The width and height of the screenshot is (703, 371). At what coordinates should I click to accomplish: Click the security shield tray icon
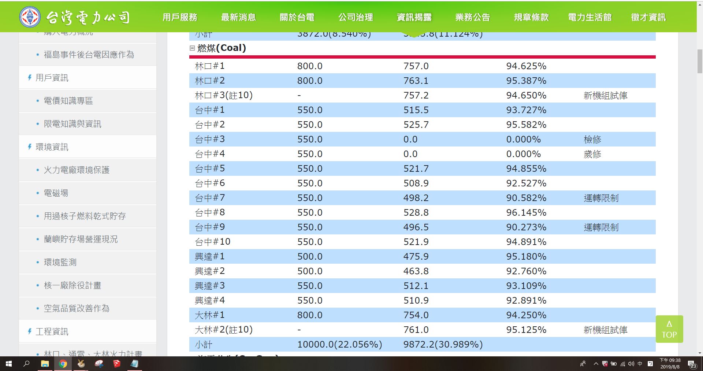pyautogui.click(x=605, y=364)
